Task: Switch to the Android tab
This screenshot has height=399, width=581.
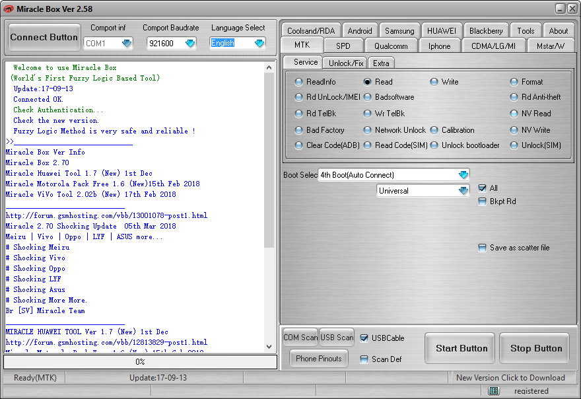Action: (x=360, y=30)
